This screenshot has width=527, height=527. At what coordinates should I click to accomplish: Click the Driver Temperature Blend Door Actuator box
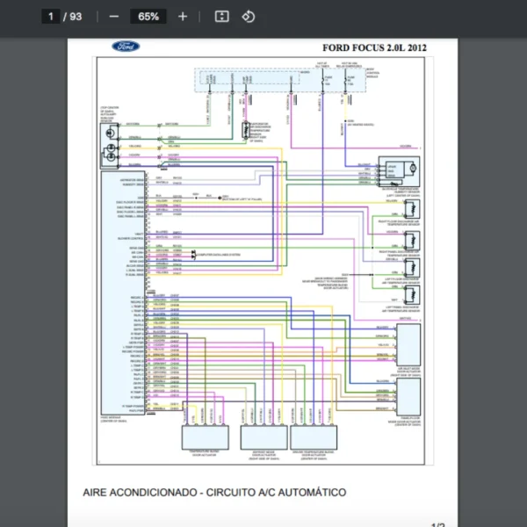[x=314, y=438]
